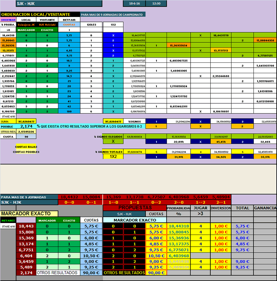
Task: Click probability cell 18,44318 in the top table
Action: pyautogui.click(x=8, y=35)
